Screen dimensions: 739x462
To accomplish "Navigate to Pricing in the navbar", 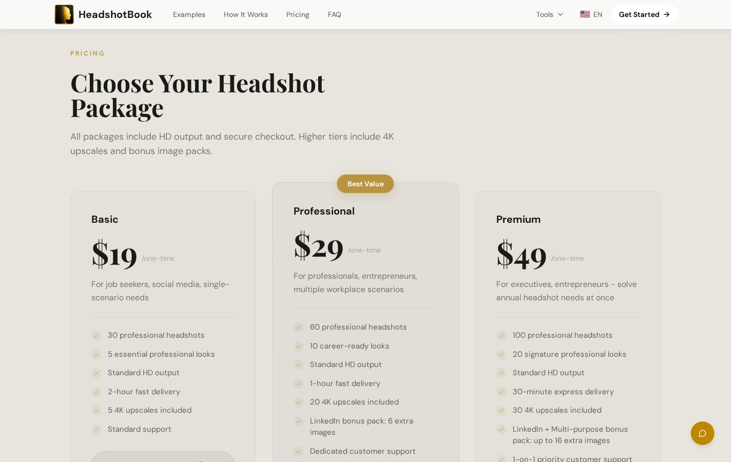I will (x=298, y=14).
